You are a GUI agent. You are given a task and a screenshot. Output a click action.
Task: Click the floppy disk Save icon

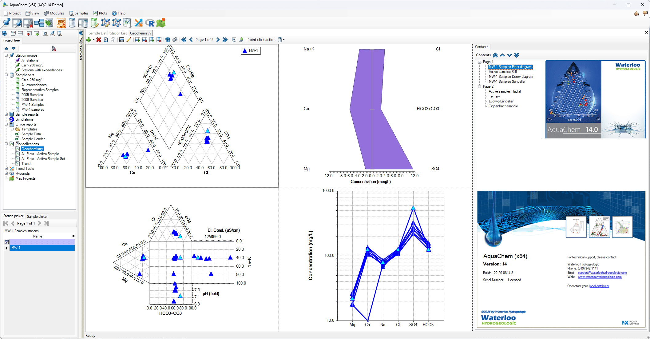click(122, 40)
